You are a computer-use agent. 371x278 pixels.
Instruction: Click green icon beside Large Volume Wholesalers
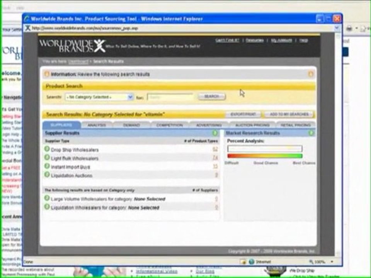47,198
